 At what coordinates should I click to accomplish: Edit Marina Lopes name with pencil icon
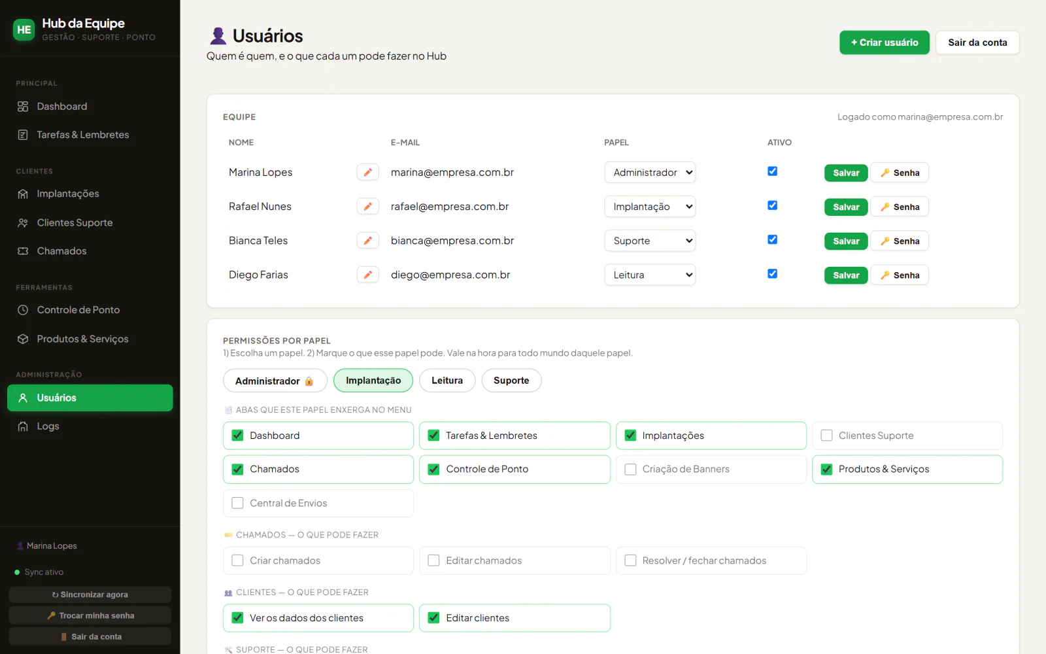coord(367,172)
